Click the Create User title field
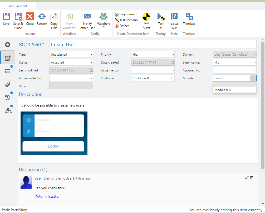The width and height of the screenshot is (265, 213). tap(153, 45)
